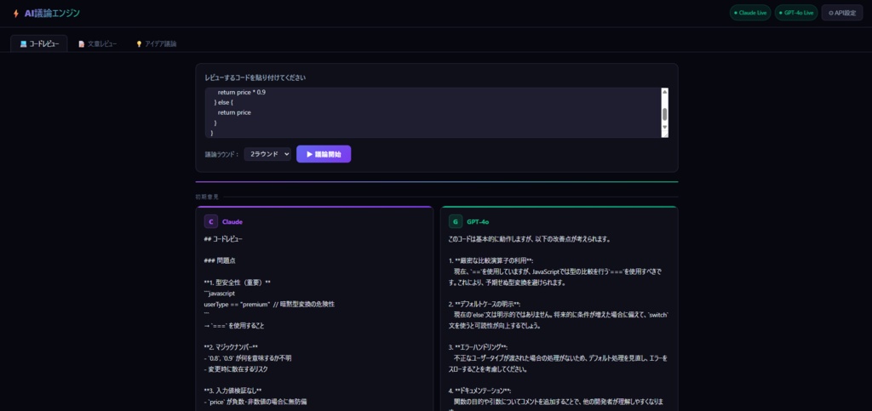The height and width of the screenshot is (411, 872).
Task: Click the code textarea scroll-down arrow
Action: click(x=664, y=128)
